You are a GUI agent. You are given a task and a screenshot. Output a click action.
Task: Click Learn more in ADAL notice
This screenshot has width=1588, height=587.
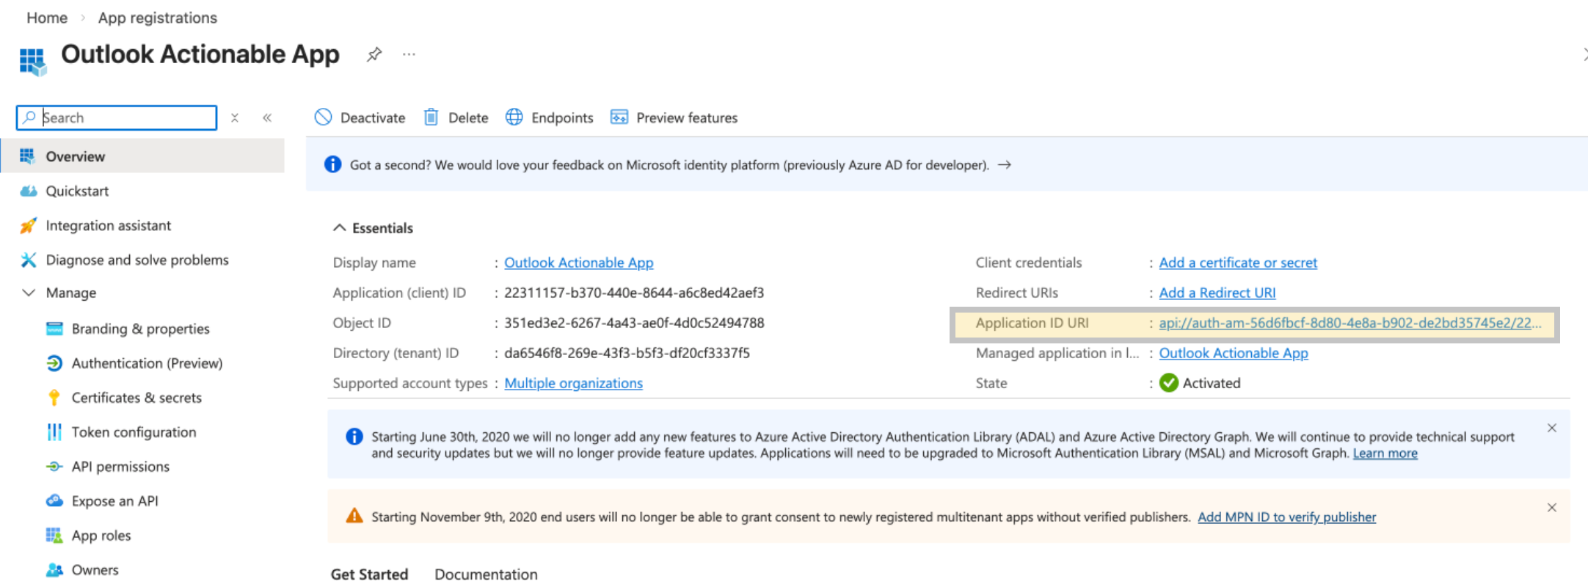(1385, 453)
